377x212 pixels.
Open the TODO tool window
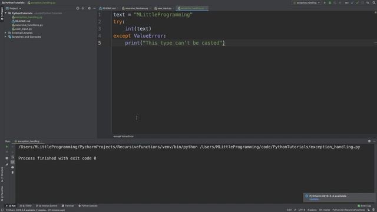[26, 206]
